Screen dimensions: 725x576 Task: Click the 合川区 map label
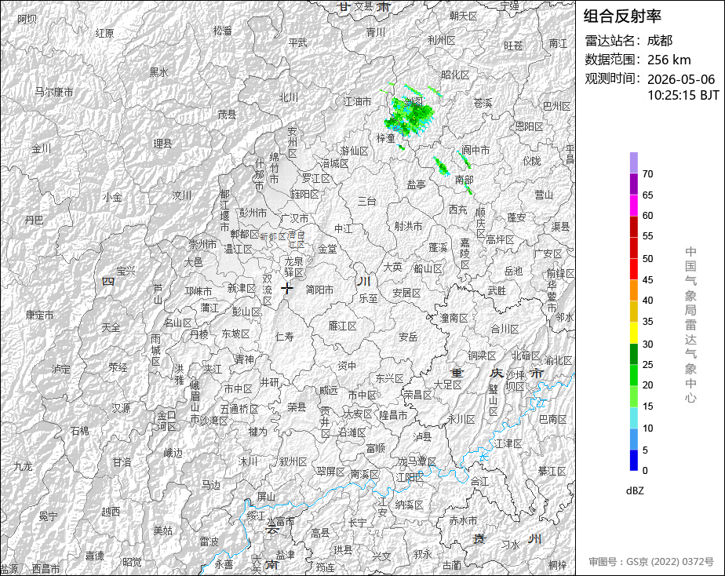pos(505,329)
